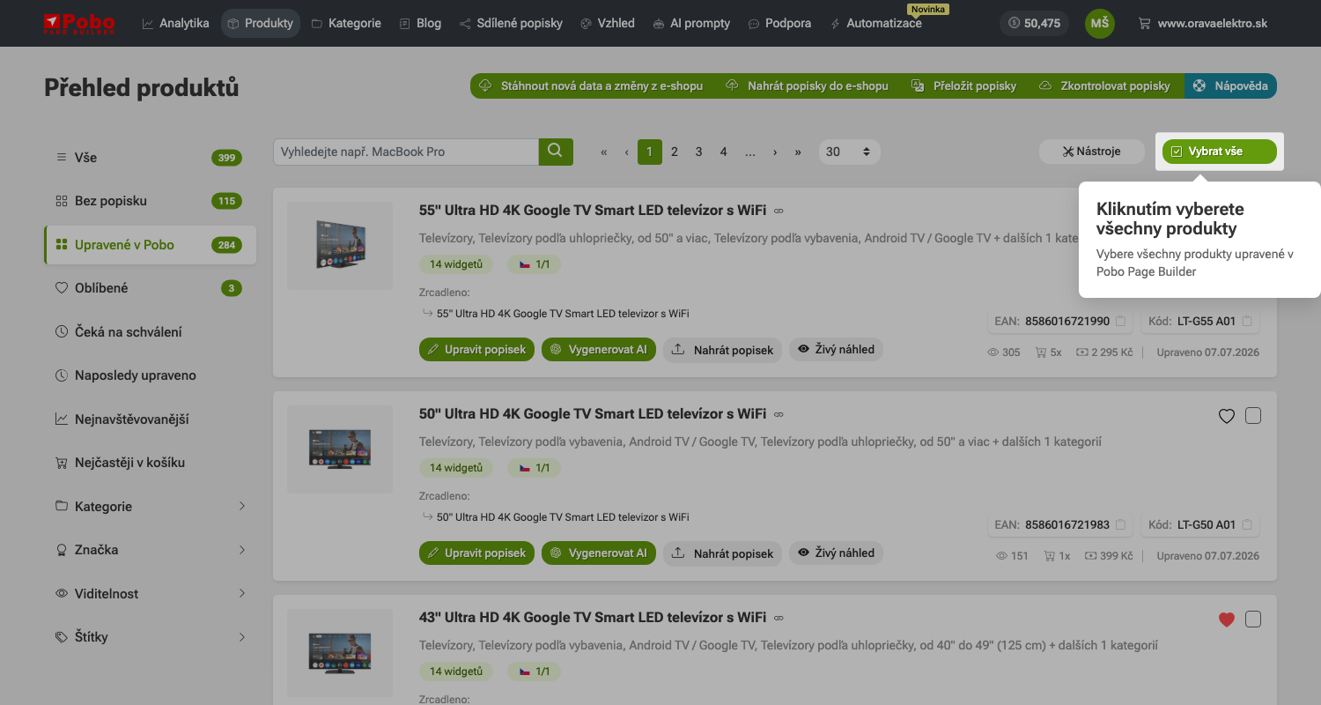The height and width of the screenshot is (705, 1321).
Task: Check the 50" TV selection checkbox
Action: pyautogui.click(x=1253, y=416)
